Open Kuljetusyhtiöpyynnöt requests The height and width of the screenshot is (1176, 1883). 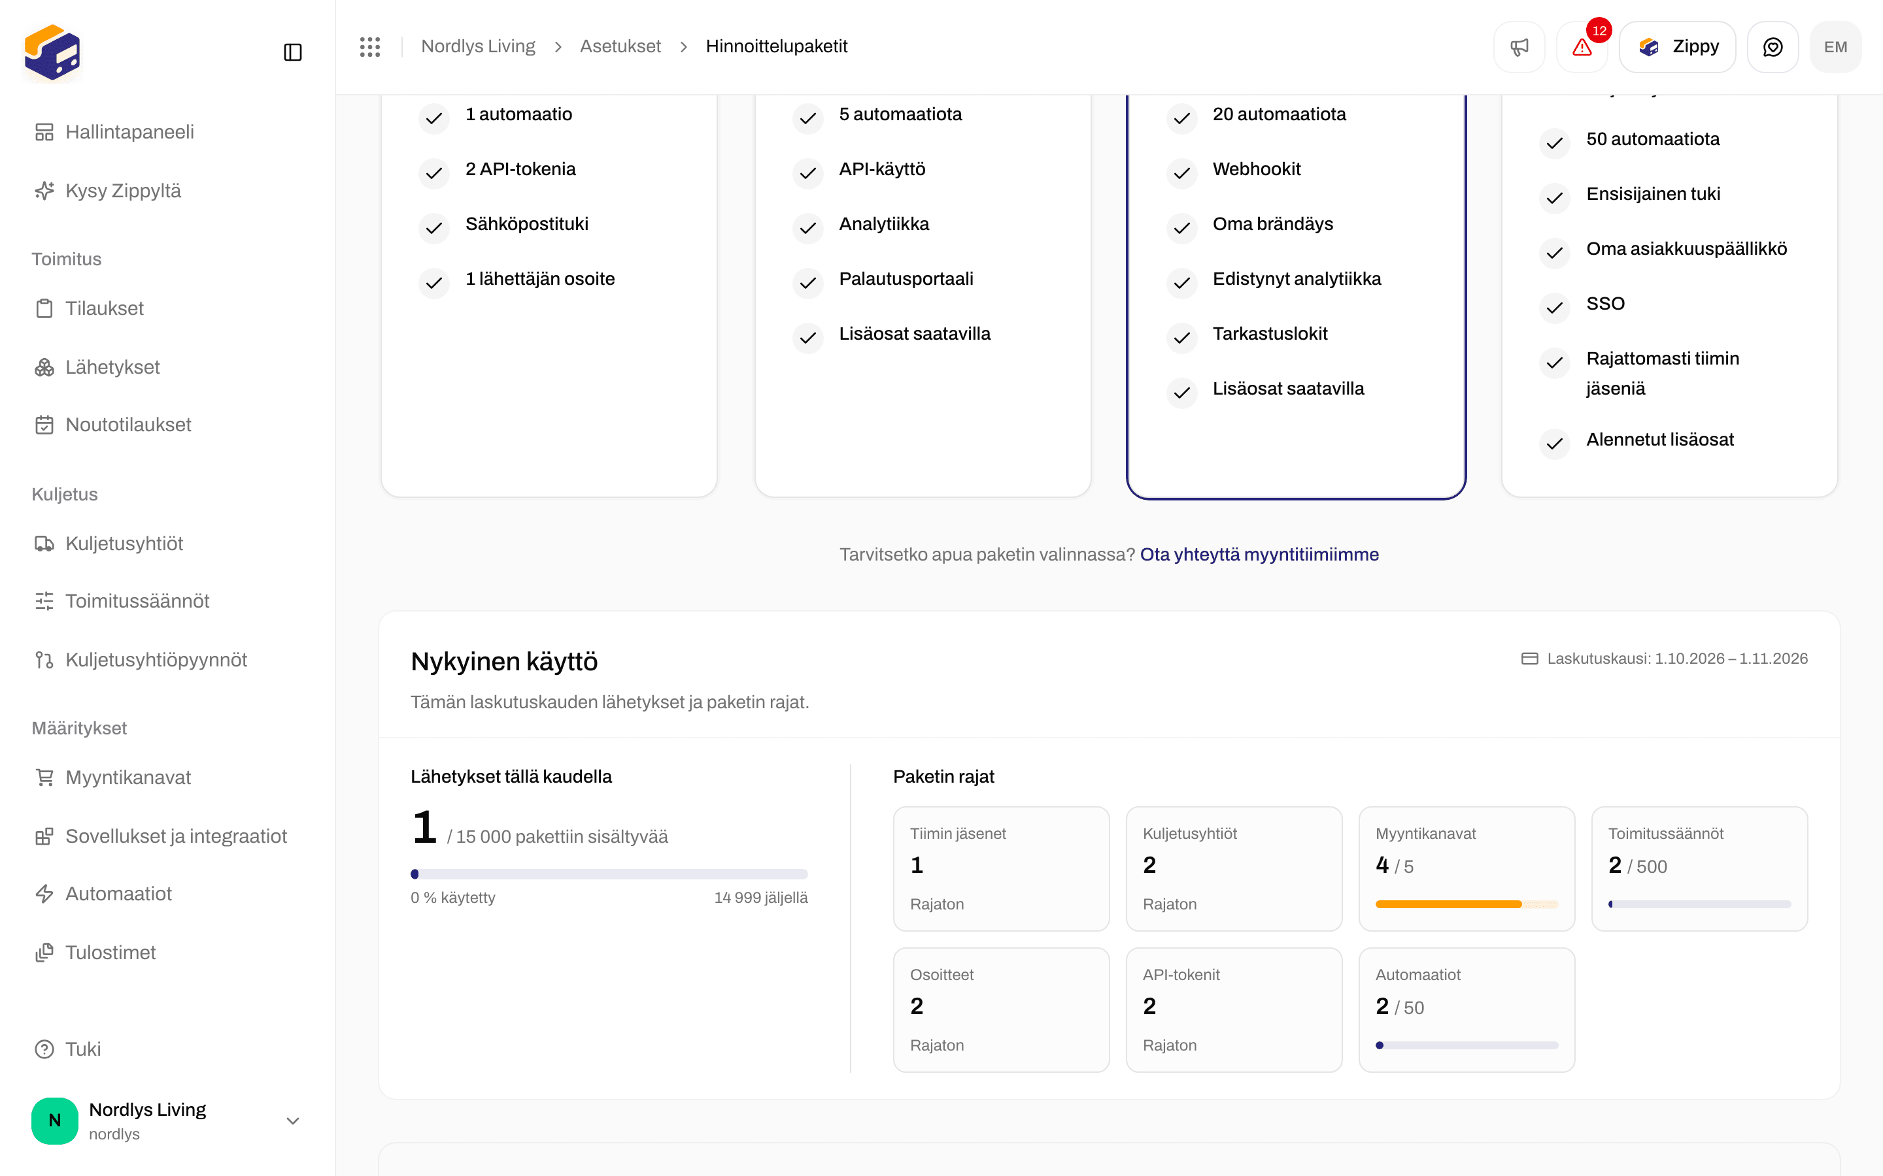[167, 660]
